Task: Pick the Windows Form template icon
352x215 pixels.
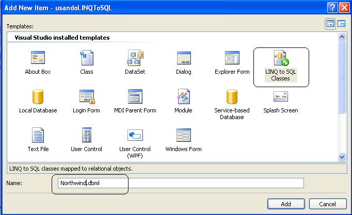Action: tap(184, 135)
